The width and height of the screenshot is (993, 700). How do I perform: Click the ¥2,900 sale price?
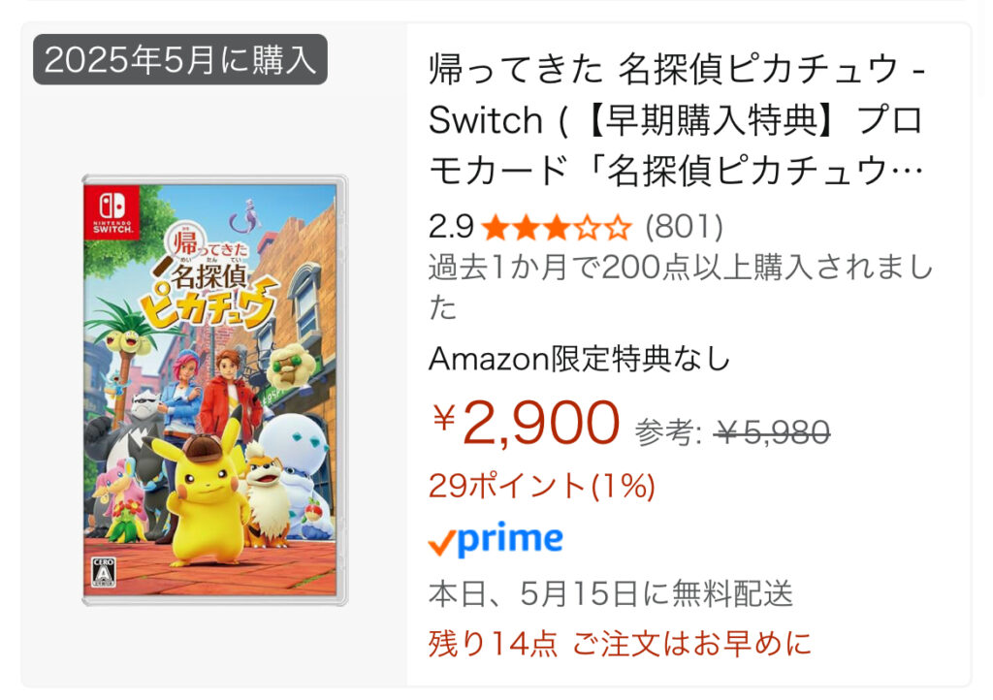526,423
